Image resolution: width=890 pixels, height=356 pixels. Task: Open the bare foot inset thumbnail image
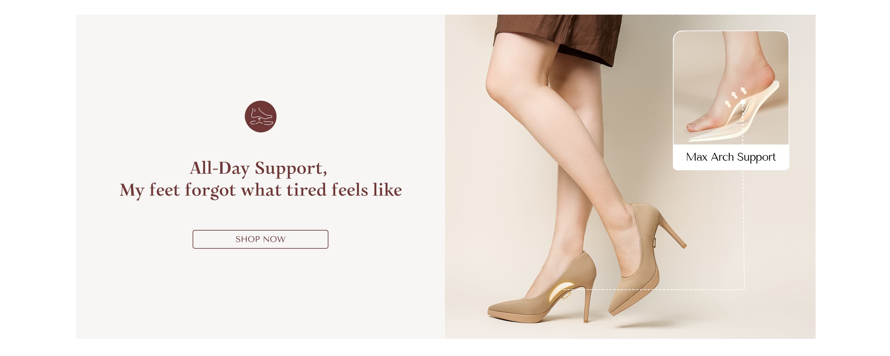(731, 87)
